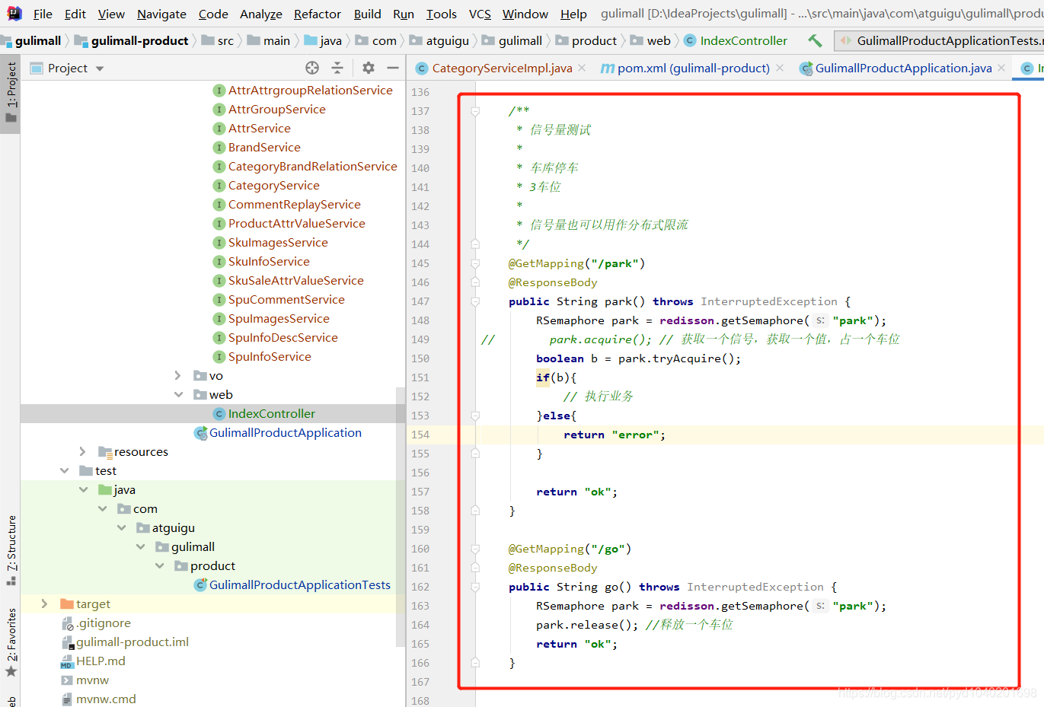Image resolution: width=1044 pixels, height=707 pixels.
Task: Click the IndexController breadcrumb
Action: (736, 40)
